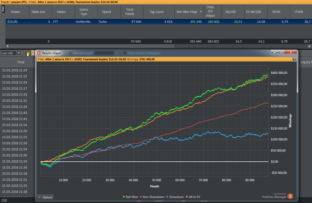312x203 pixels.
Task: Select hand row 15.03.2018 21:41
Action: click(x=15, y=119)
